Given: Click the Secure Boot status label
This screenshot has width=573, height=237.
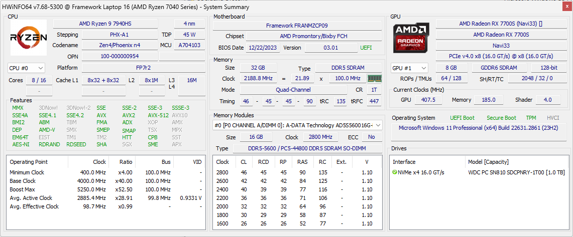Looking at the screenshot, I should tap(501, 118).
